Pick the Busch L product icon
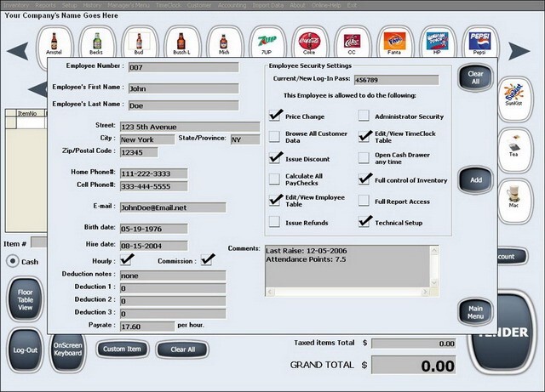The image size is (545, 392). [x=181, y=43]
